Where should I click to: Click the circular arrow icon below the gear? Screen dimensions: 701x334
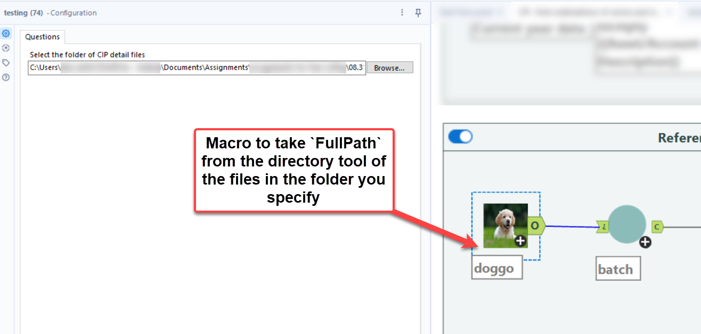tap(6, 48)
